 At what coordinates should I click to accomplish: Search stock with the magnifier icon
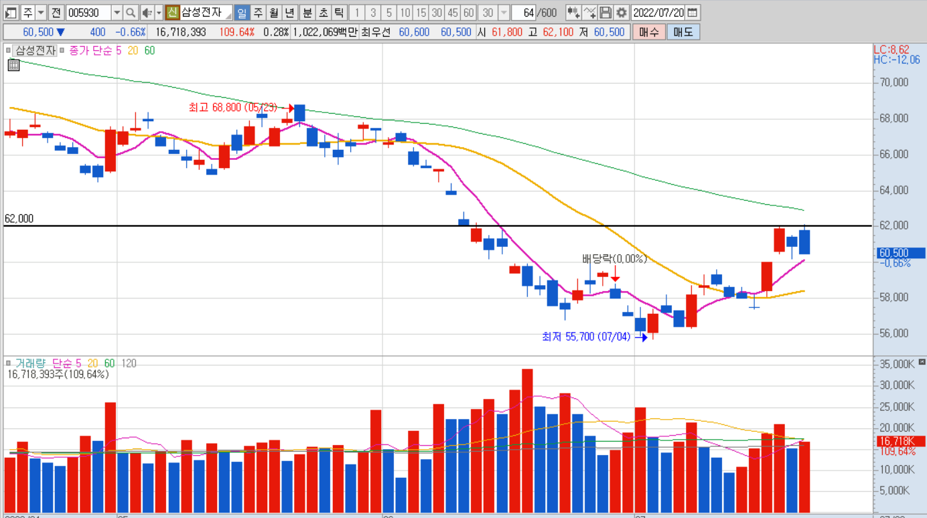(131, 13)
